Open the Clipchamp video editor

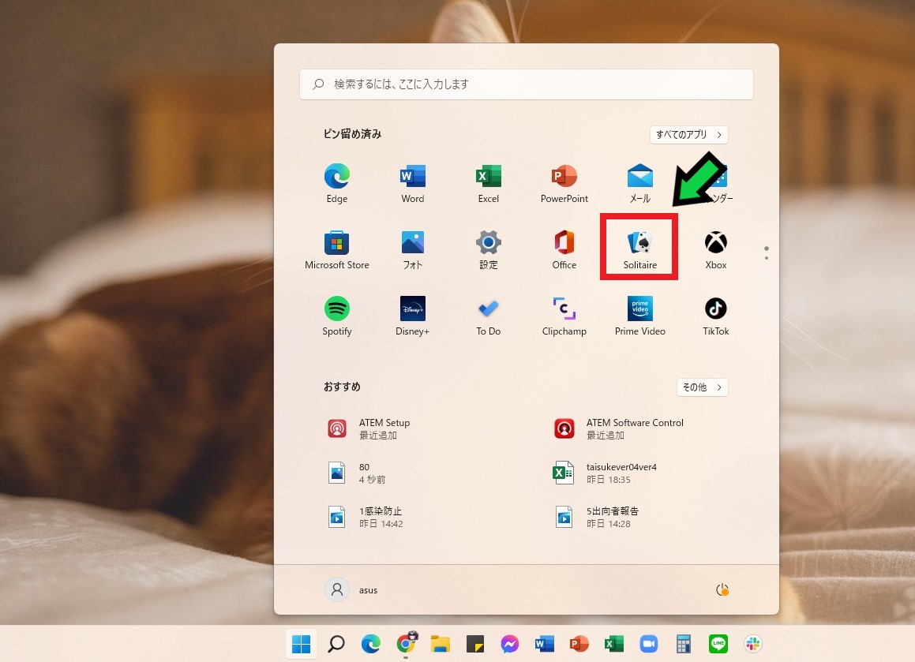click(564, 316)
